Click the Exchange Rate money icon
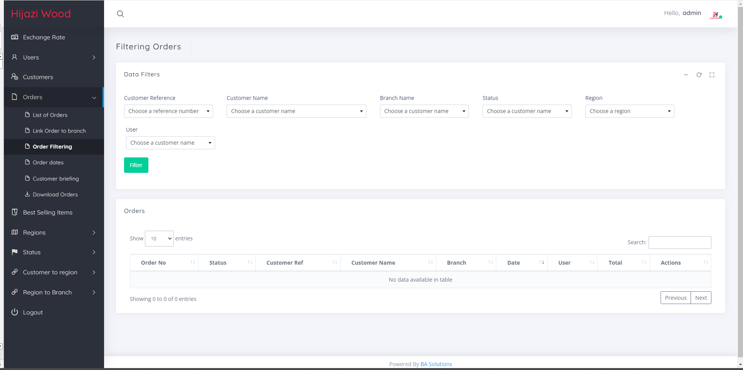 [15, 37]
